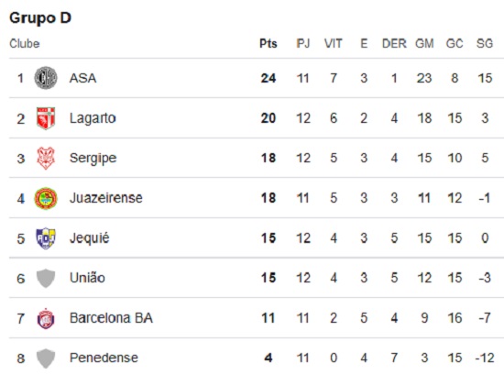The height and width of the screenshot is (375, 504).
Task: Open the Barcelona BA club crest
Action: coord(46,318)
